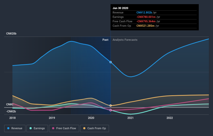The width and height of the screenshot is (213, 136).
Task: Click the orange Cash From Op legend dot
Action: pos(84,128)
